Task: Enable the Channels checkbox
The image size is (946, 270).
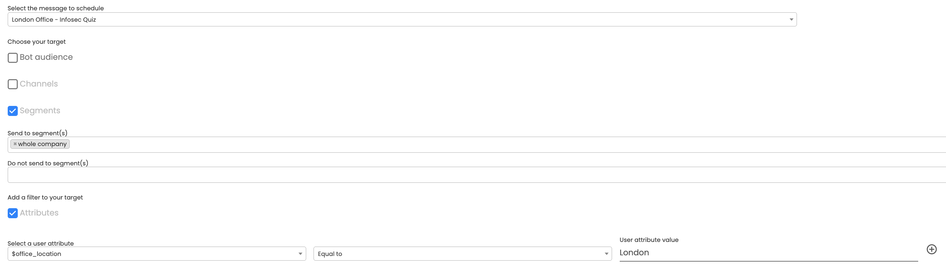Action: [12, 84]
